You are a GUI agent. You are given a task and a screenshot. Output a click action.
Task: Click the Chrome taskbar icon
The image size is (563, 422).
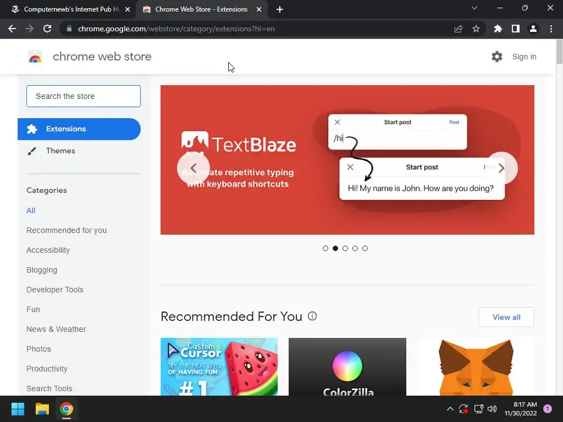[x=67, y=409]
